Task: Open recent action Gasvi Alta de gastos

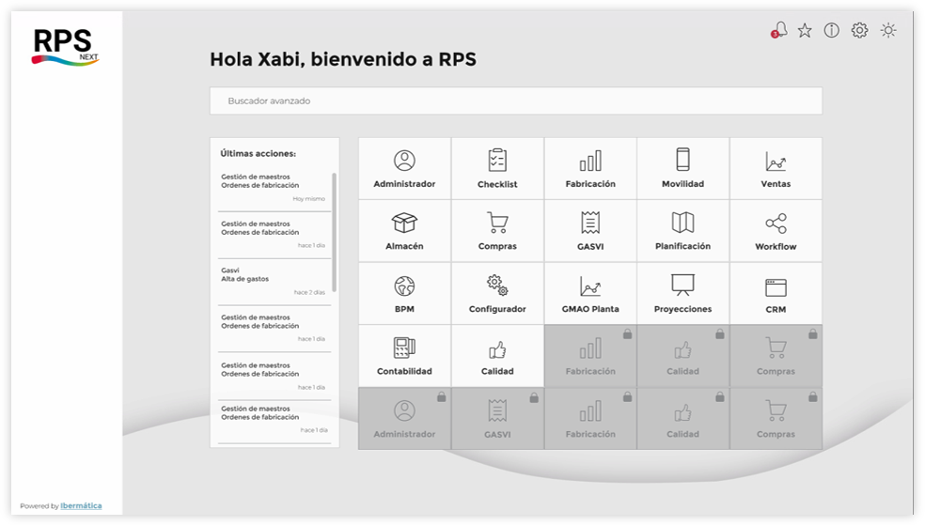Action: 274,281
